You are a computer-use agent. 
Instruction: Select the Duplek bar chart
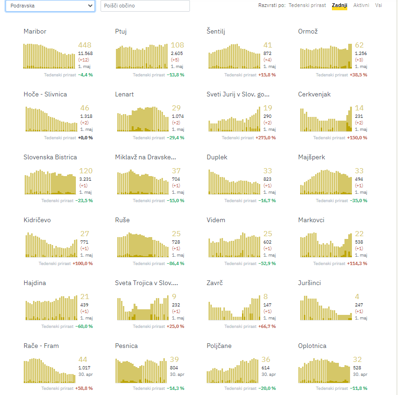coord(234,182)
